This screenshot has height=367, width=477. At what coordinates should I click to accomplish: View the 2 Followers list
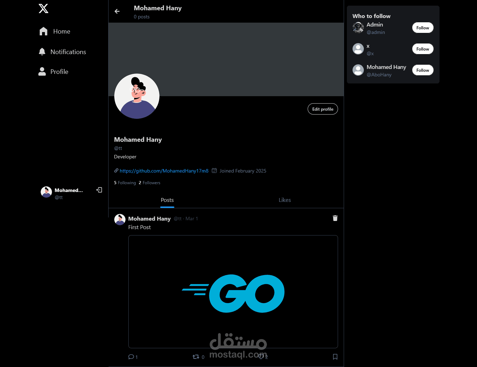coord(150,183)
